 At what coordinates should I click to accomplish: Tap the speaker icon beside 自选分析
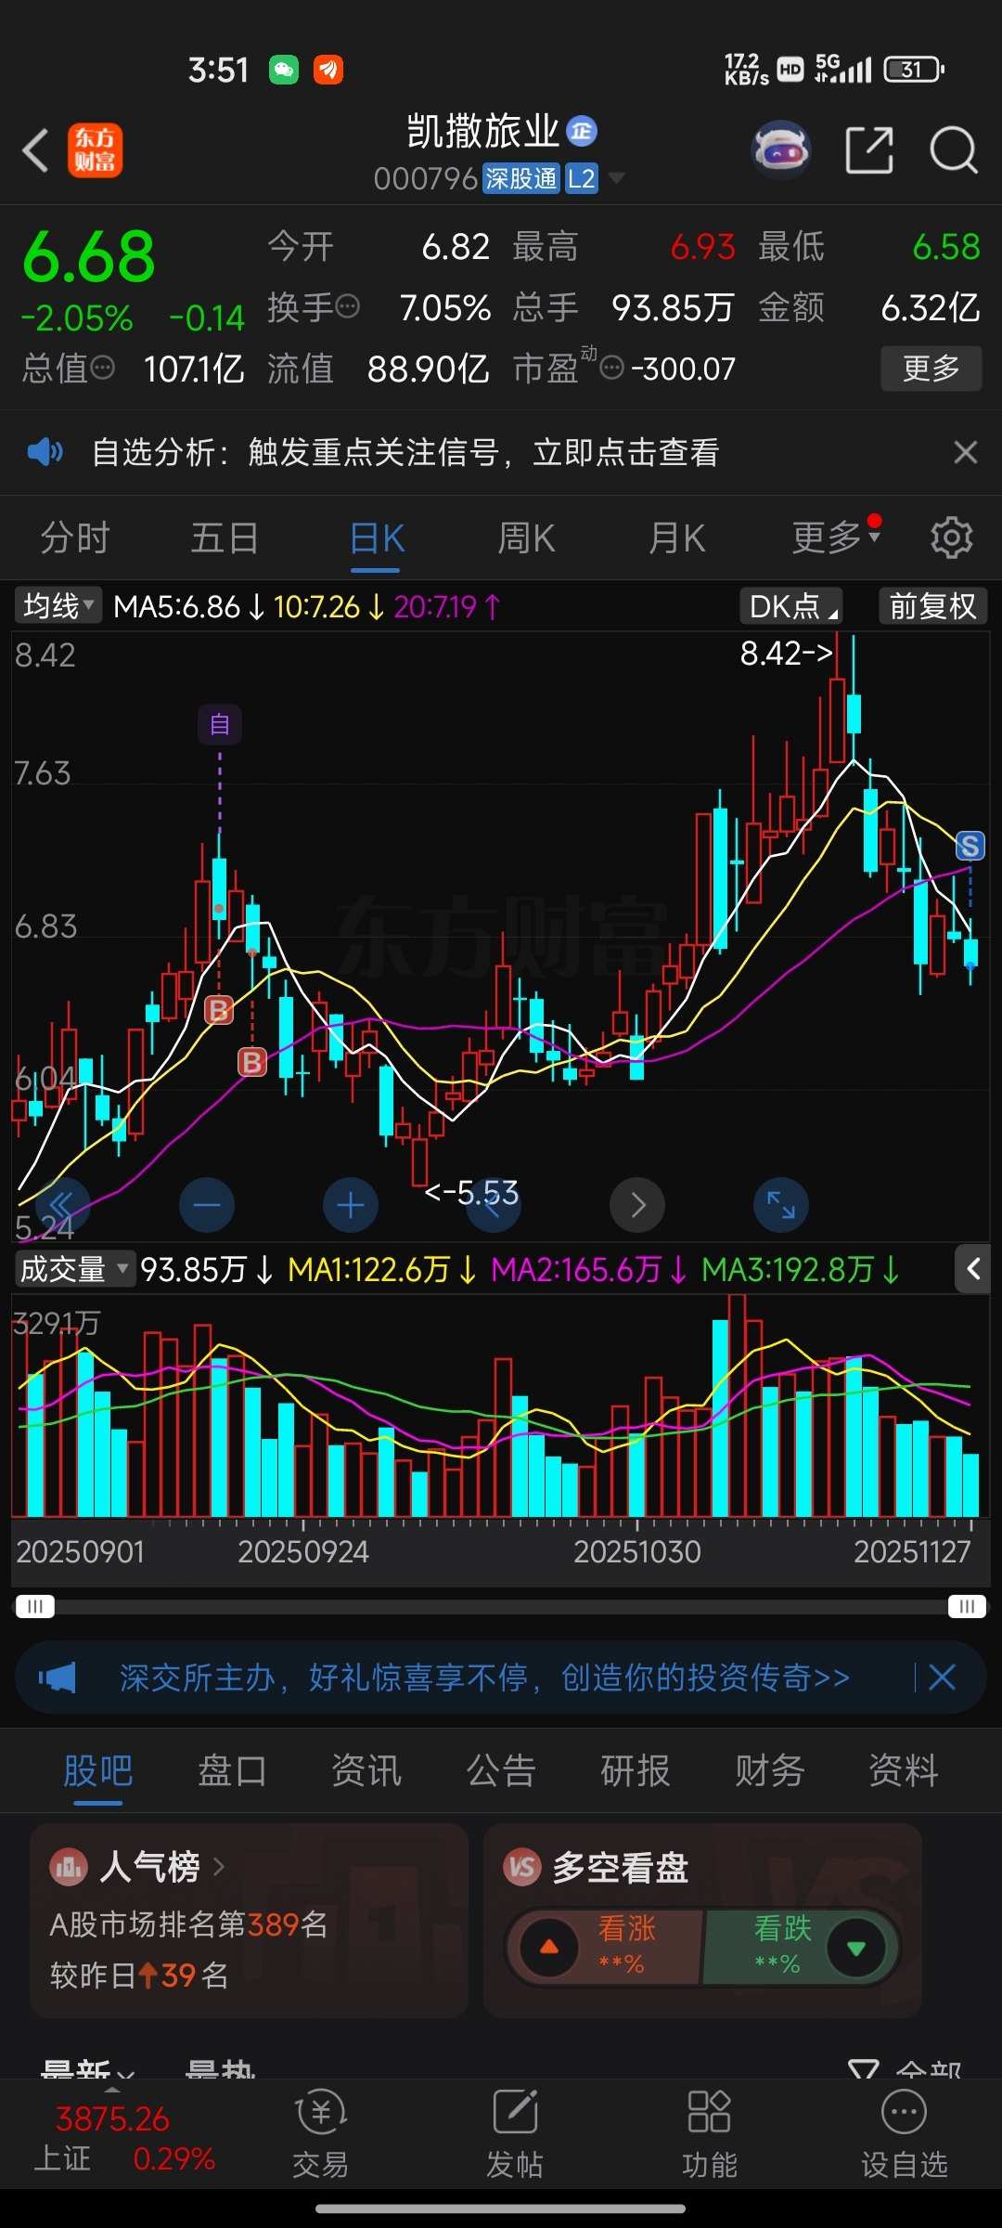(x=45, y=452)
